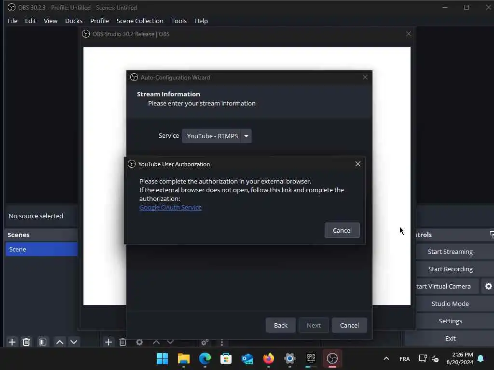Open the Google OAuth Service link
This screenshot has width=494, height=370.
170,207
